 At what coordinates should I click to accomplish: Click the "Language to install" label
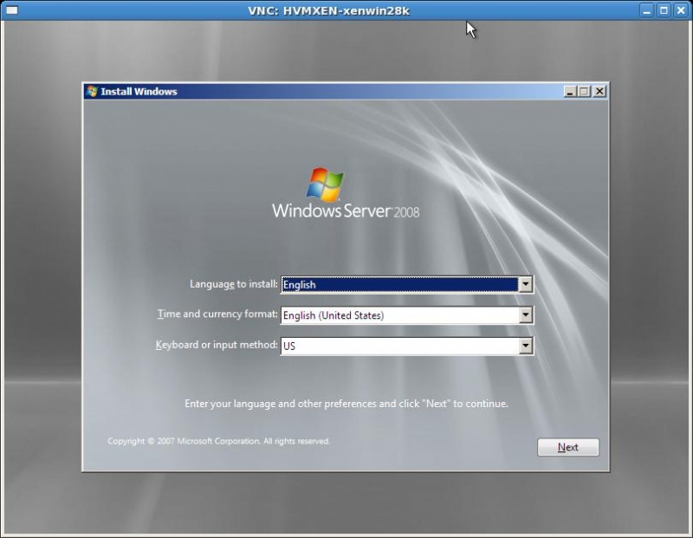tap(234, 284)
